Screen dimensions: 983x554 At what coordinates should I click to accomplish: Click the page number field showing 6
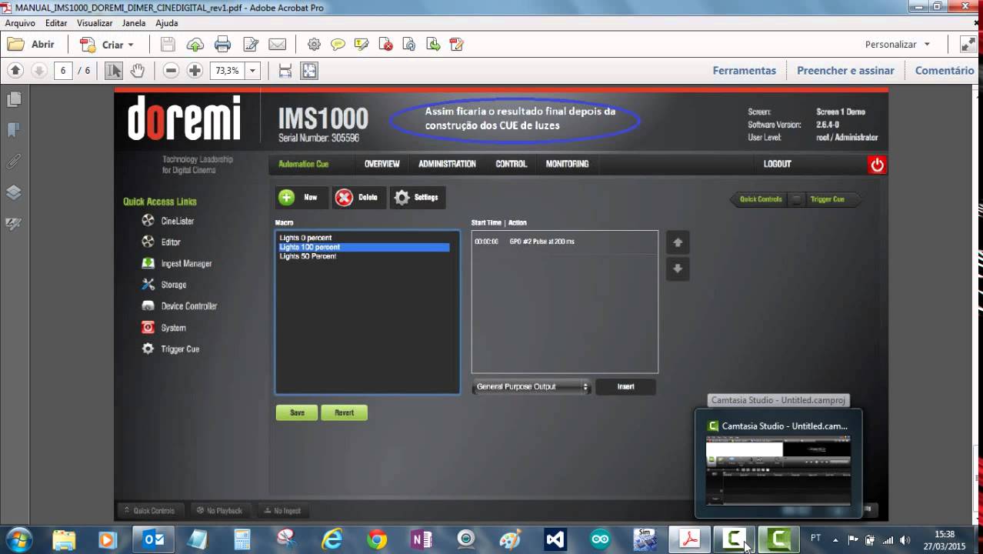pos(63,71)
